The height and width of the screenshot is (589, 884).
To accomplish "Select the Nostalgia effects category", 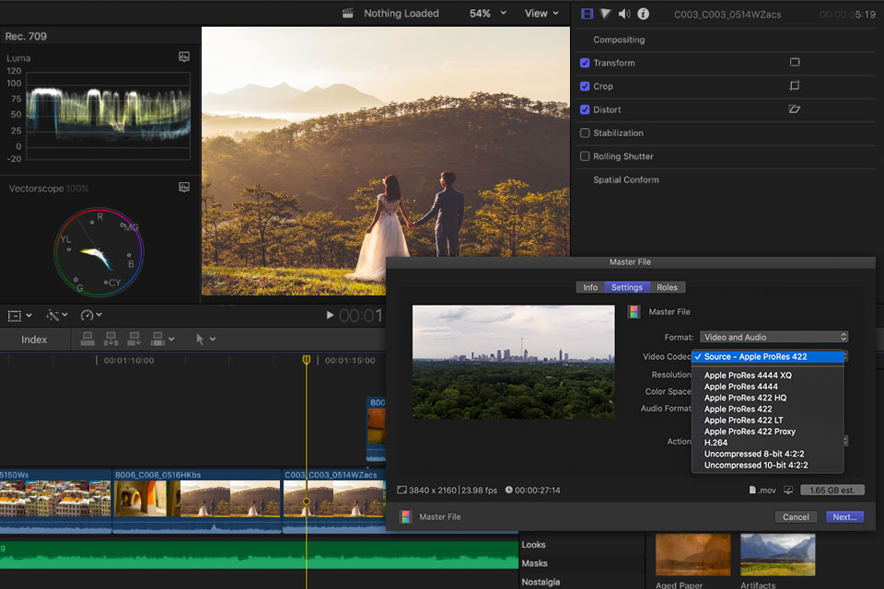I will [541, 582].
